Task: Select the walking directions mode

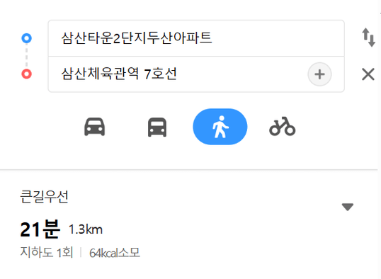Action: pos(220,127)
